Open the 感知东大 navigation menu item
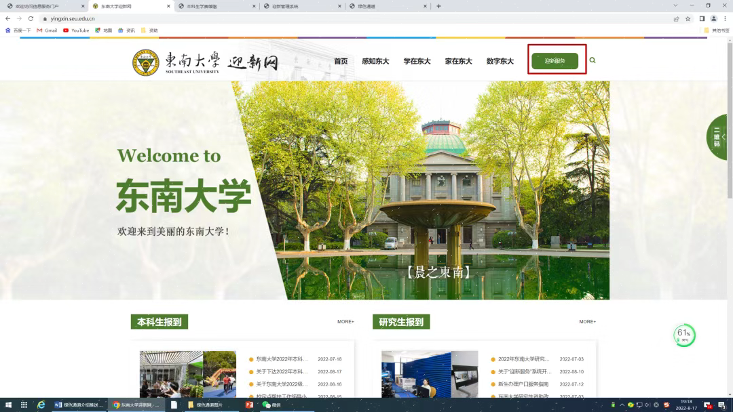Screen dimensions: 733x412 point(375,61)
